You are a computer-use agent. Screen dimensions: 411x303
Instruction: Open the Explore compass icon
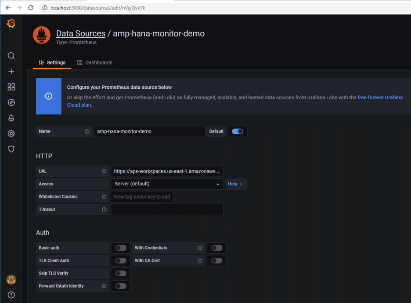point(11,102)
